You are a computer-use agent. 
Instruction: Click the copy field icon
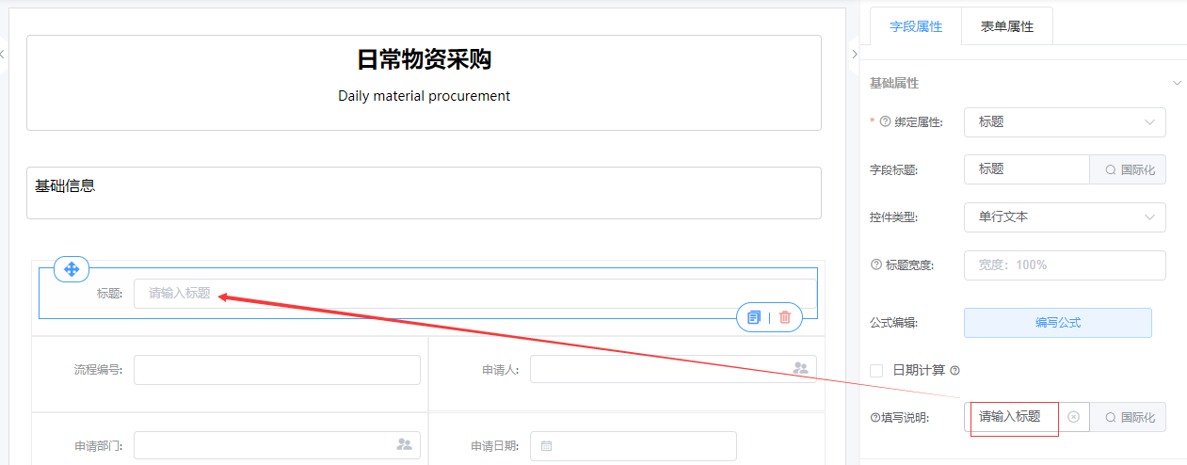pos(754,317)
